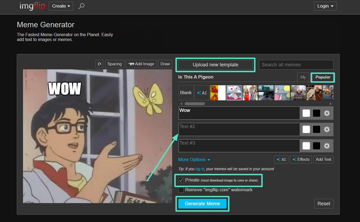Choose the Distracted Boyfriend template
360x222 pixels.
250,93
